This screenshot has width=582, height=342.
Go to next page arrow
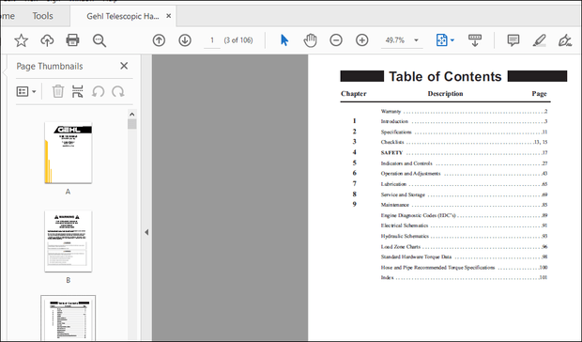(x=185, y=40)
